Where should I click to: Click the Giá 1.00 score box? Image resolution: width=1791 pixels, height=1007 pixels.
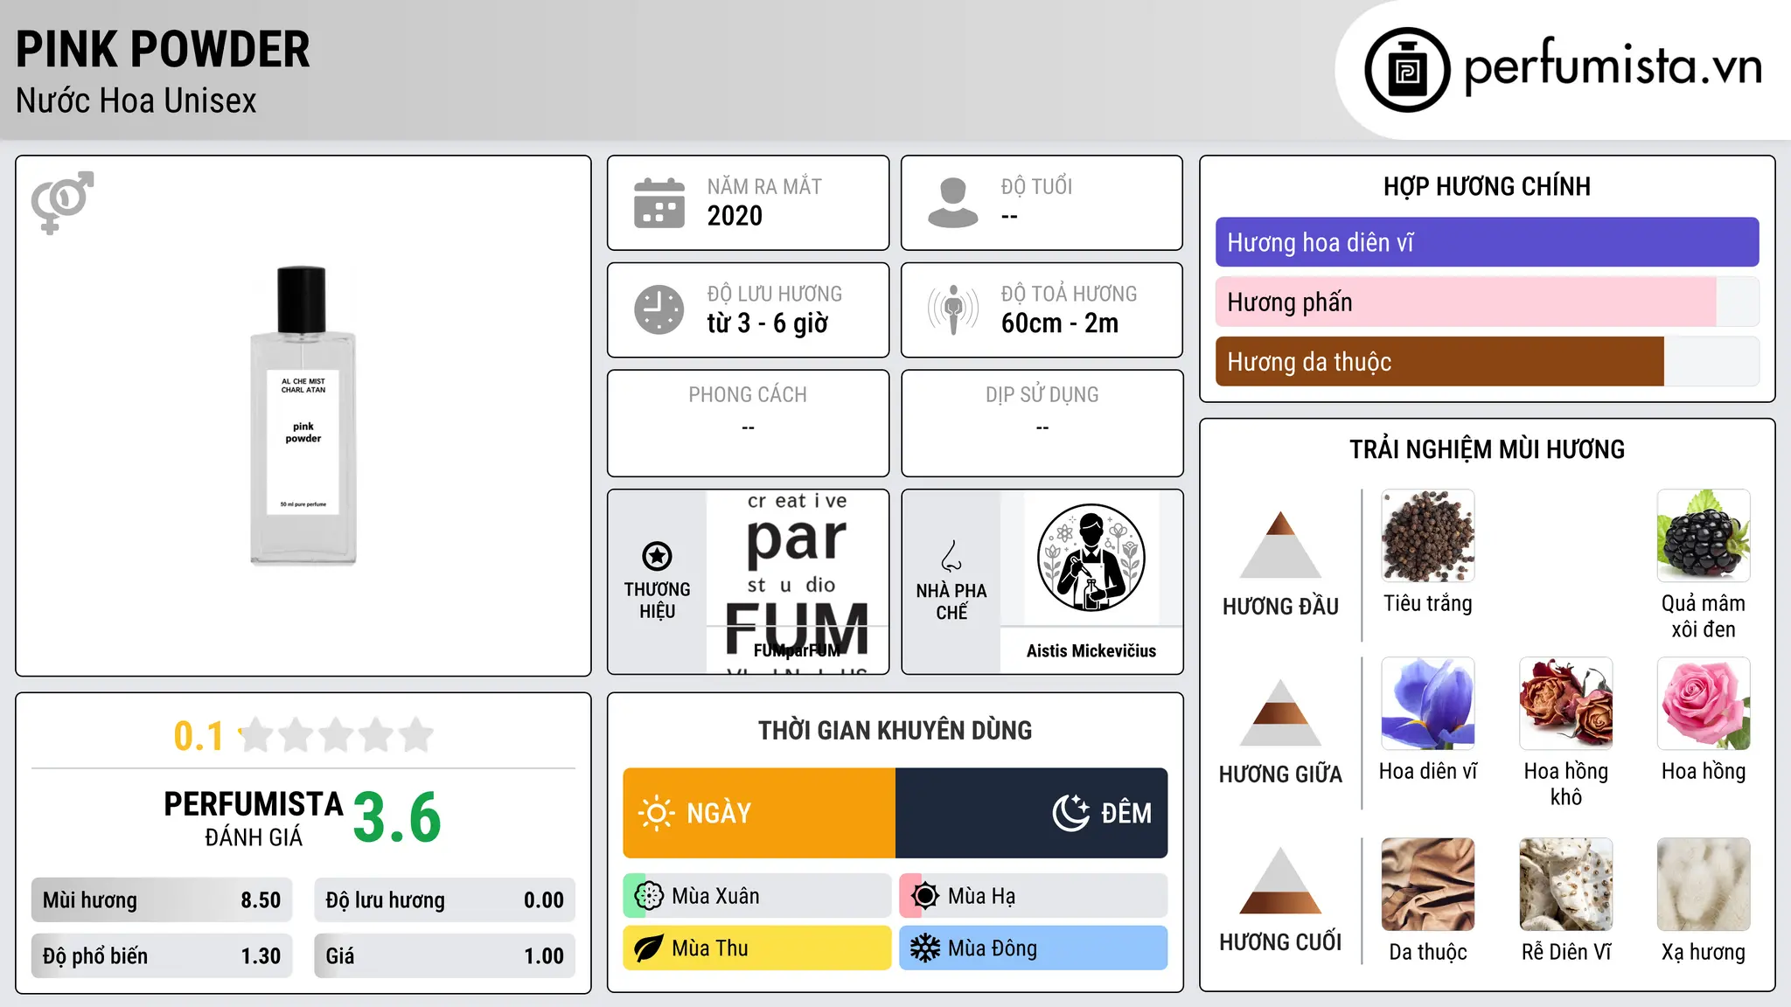(444, 955)
